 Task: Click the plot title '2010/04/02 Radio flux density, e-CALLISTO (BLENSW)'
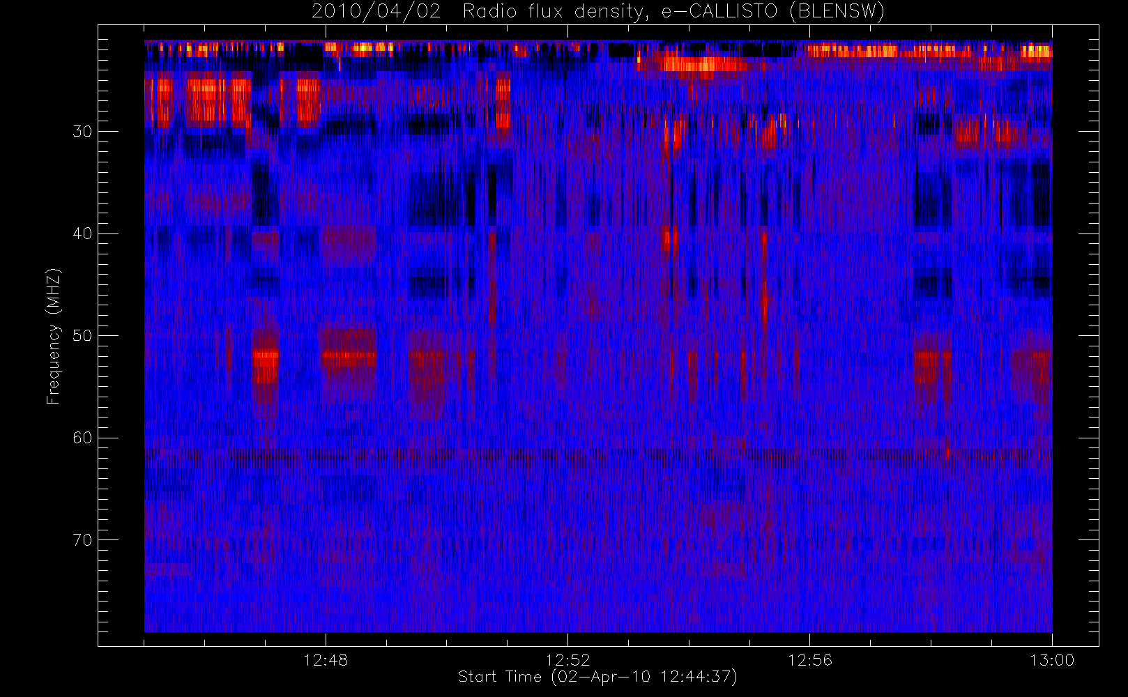coord(598,12)
